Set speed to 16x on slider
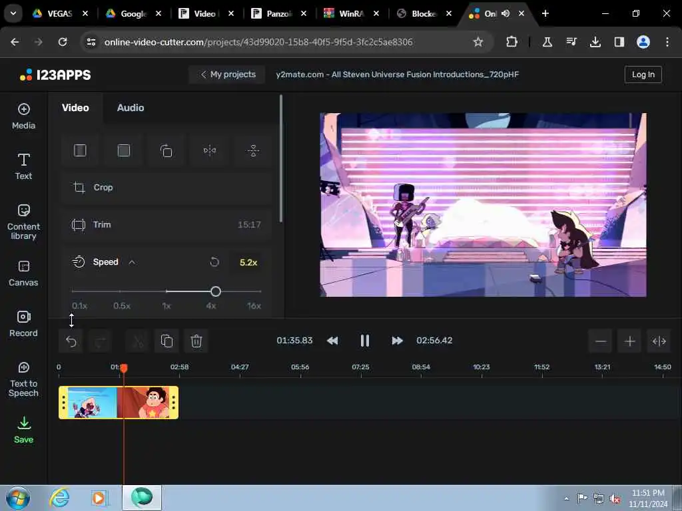The height and width of the screenshot is (511, 682). 260,291
